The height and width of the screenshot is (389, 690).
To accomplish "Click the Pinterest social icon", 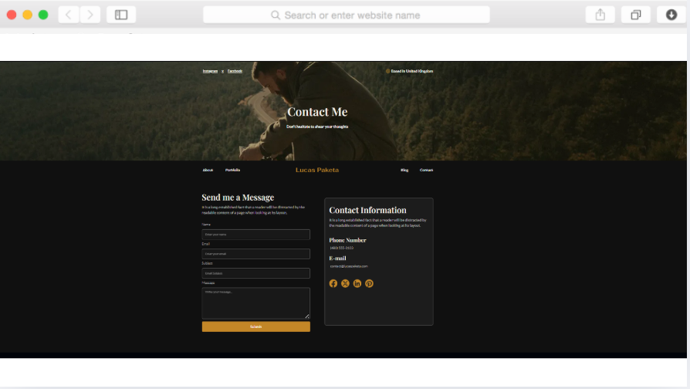I will pos(369,283).
